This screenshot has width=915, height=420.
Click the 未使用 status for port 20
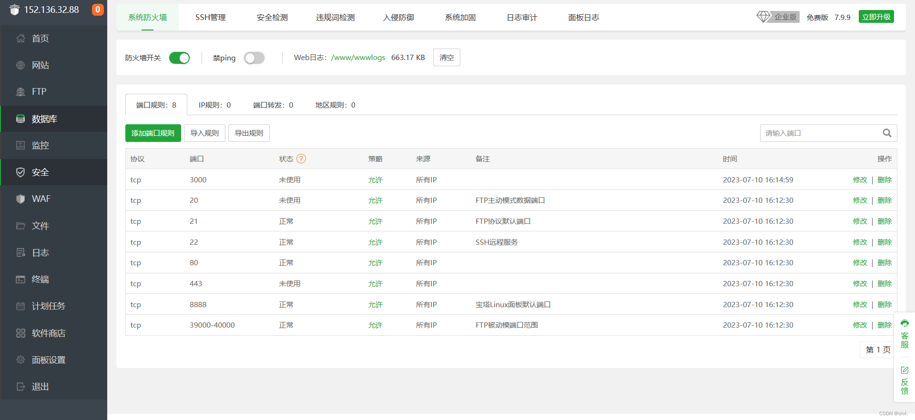coord(290,200)
